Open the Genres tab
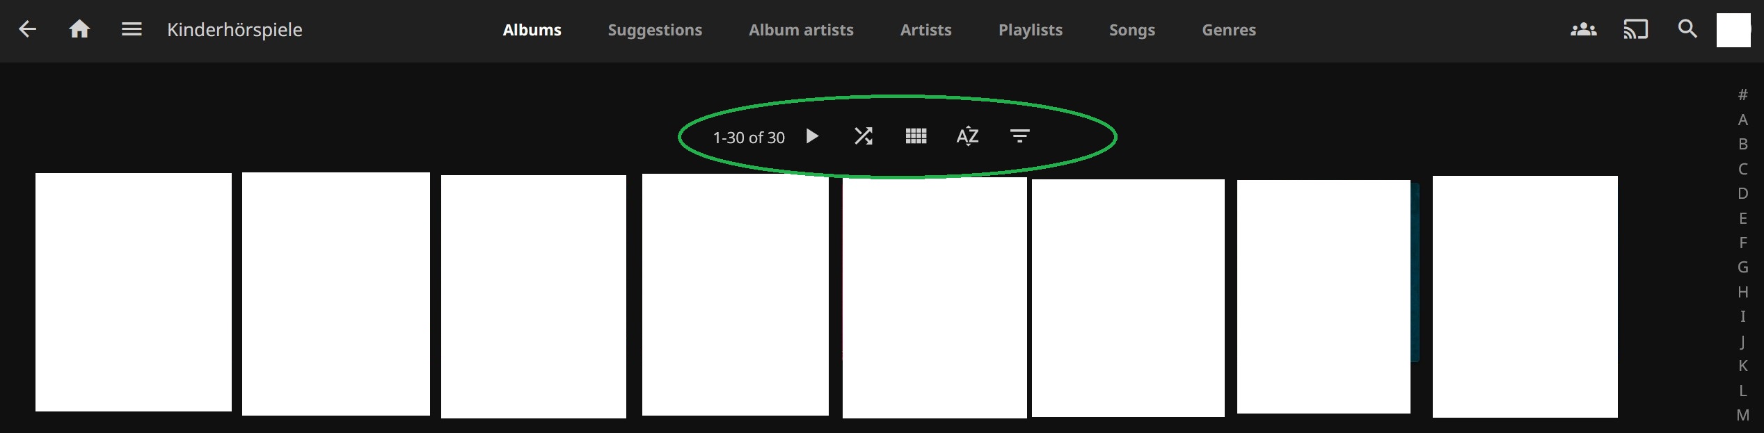The height and width of the screenshot is (433, 1764). 1229,30
